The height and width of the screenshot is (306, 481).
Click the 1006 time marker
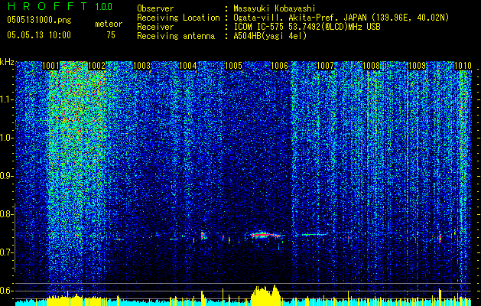pyautogui.click(x=279, y=66)
